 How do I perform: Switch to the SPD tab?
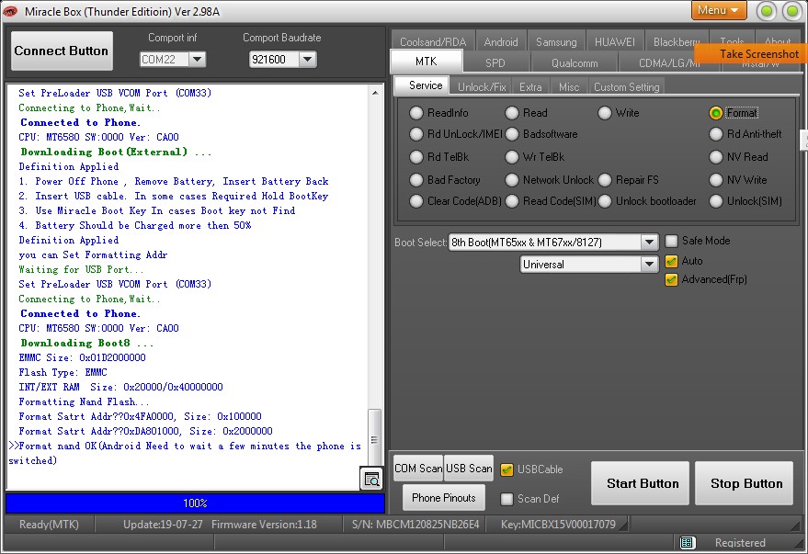[x=495, y=62]
